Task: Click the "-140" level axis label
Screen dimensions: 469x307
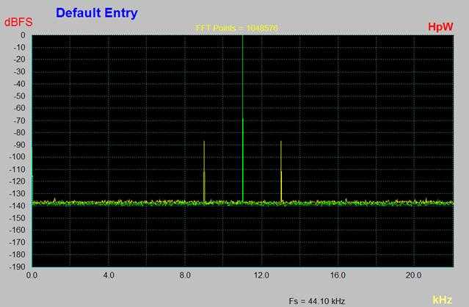Action: pyautogui.click(x=18, y=206)
